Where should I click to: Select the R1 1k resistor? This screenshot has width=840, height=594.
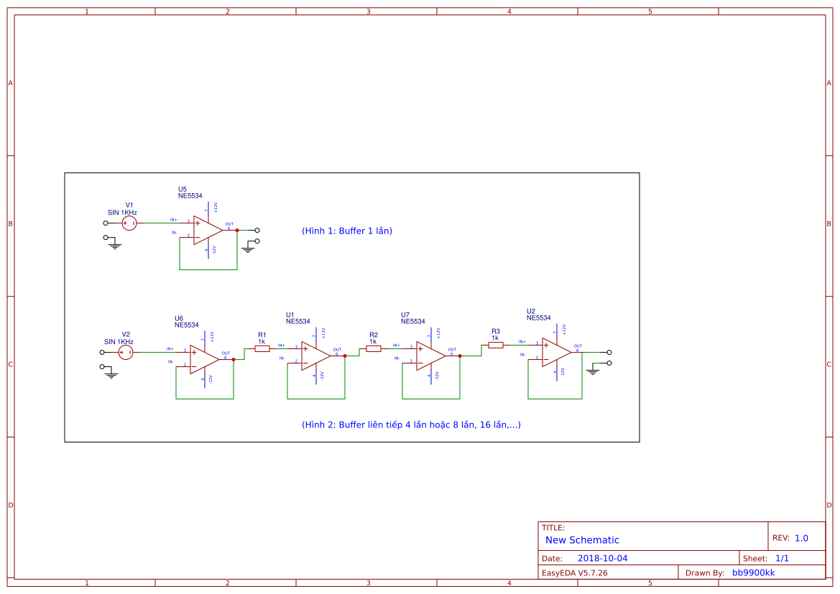point(262,348)
